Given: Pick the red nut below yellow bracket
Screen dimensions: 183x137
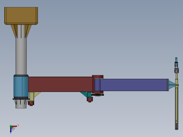Looking at the screenshot, I should (x=31, y=103).
